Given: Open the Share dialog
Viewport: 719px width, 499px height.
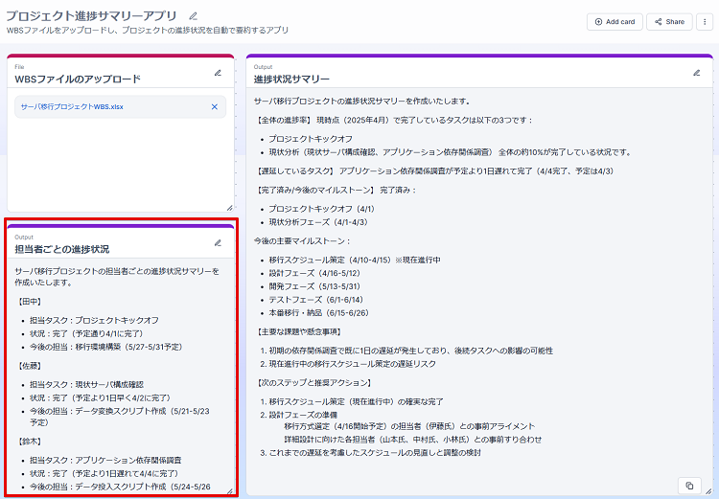Looking at the screenshot, I should [669, 21].
